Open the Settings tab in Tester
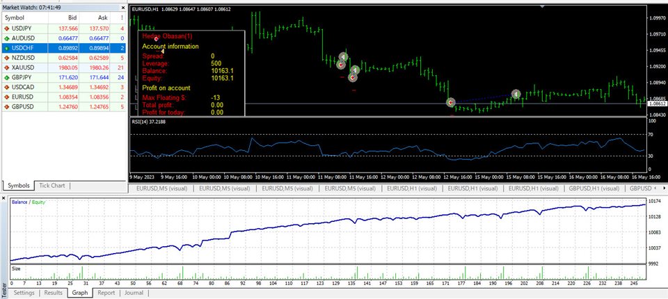The height and width of the screenshot is (299, 668). click(x=24, y=293)
